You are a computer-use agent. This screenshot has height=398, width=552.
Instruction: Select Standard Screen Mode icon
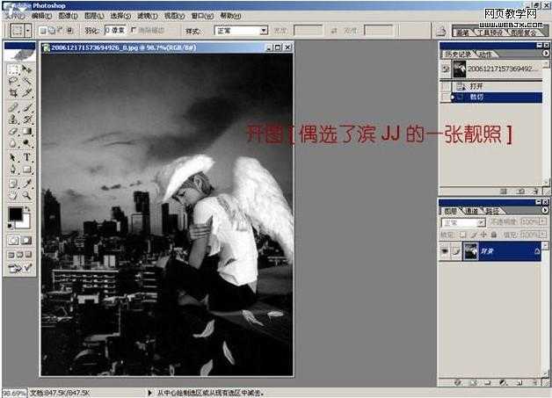click(11, 255)
